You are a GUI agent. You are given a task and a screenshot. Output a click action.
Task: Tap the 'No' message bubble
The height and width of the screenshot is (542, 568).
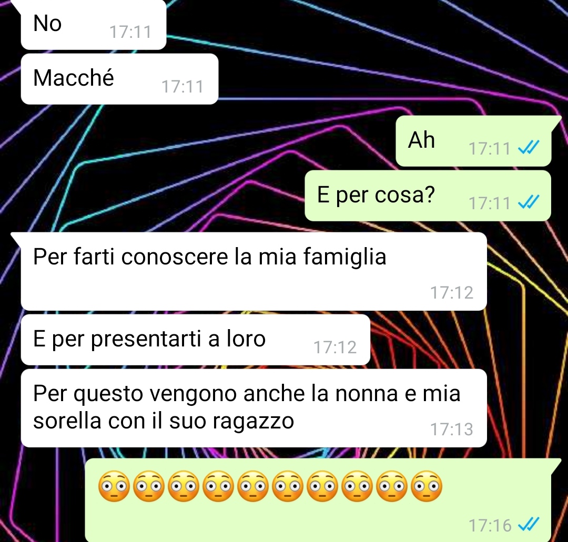click(x=94, y=25)
